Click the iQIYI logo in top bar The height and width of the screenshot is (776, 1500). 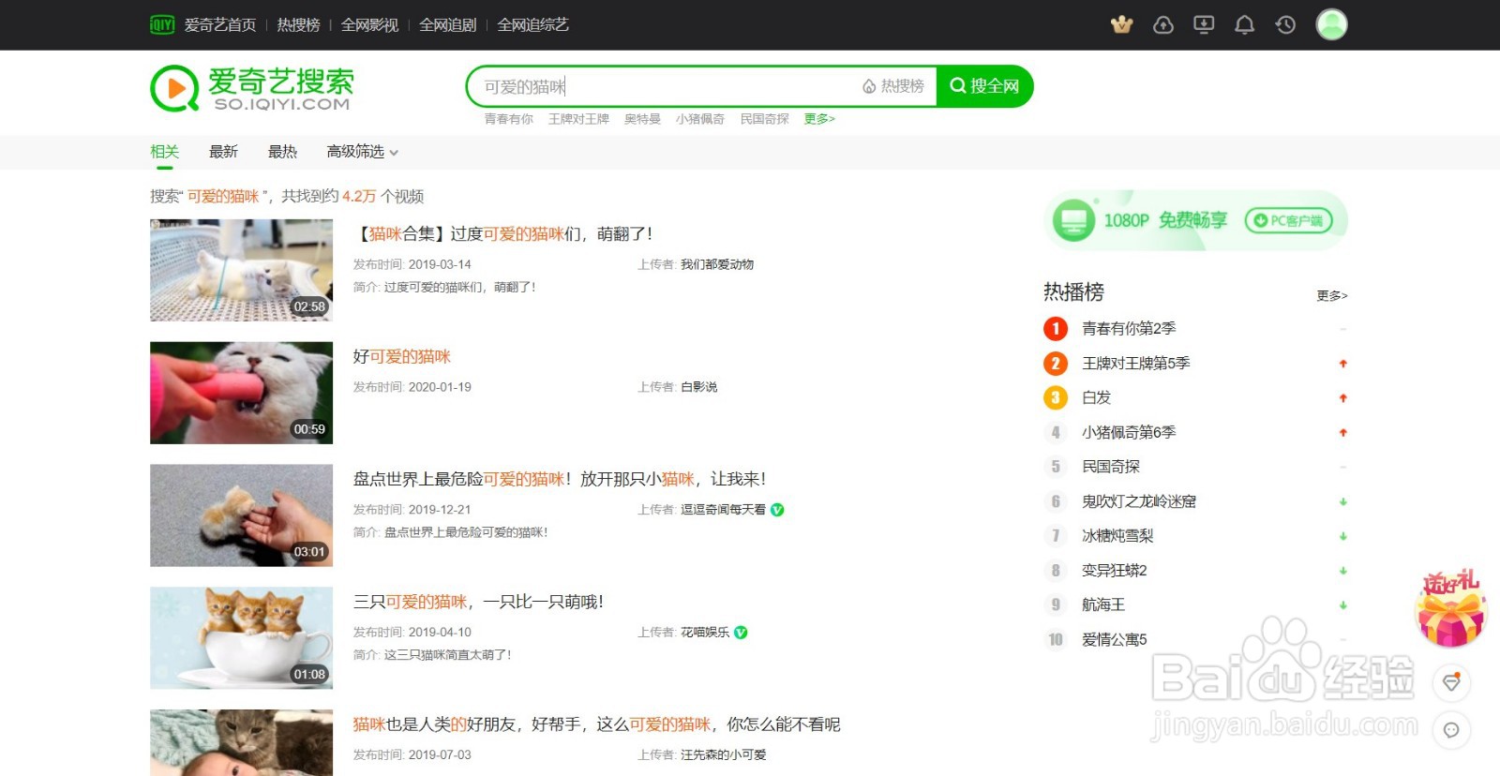coord(162,25)
